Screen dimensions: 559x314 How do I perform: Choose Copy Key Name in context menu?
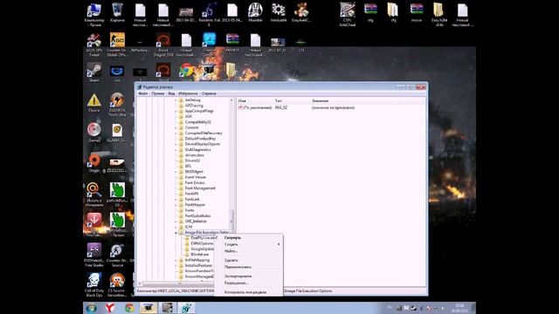click(x=248, y=292)
